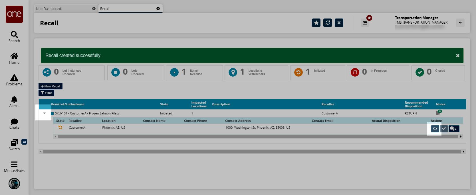Refresh the Recall page
Screen dimensions: 476x195
[328, 23]
